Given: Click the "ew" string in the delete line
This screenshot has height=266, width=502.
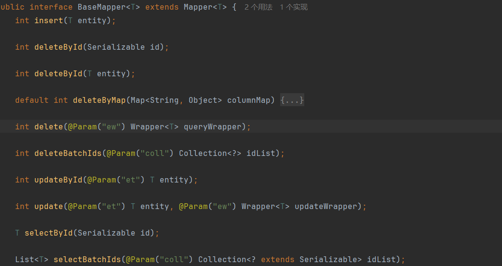Looking at the screenshot, I should [x=111, y=127].
